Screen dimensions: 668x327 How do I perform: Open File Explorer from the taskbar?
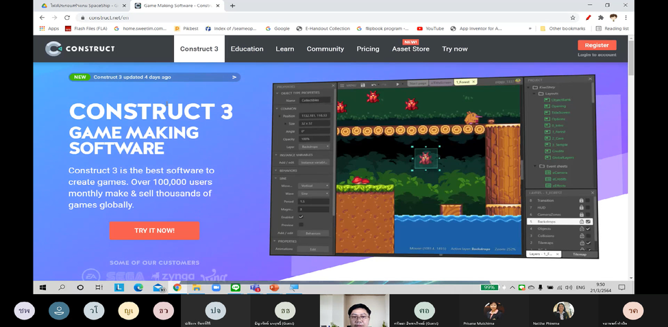pos(197,287)
